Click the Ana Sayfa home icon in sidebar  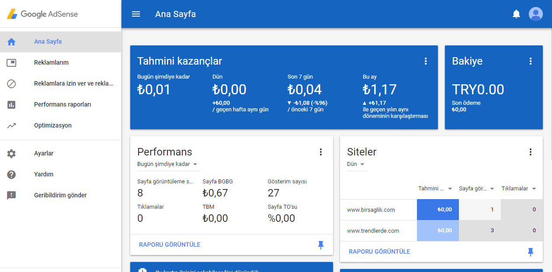pyautogui.click(x=11, y=42)
